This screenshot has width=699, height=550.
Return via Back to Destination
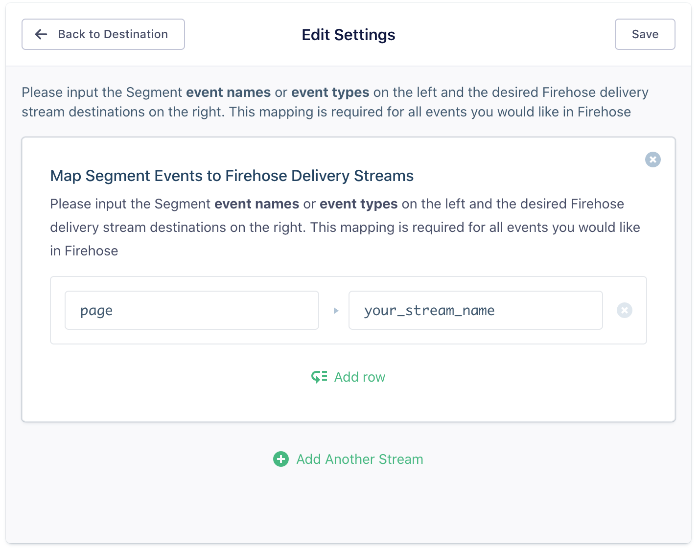click(103, 34)
